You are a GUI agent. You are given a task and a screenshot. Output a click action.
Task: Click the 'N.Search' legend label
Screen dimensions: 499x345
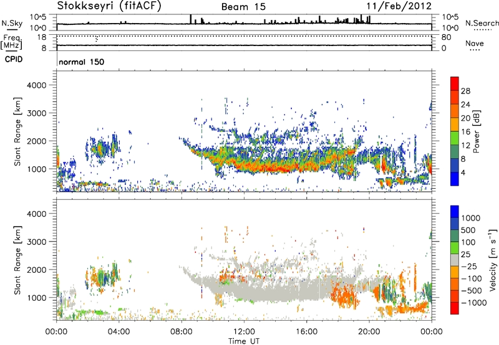482,23
